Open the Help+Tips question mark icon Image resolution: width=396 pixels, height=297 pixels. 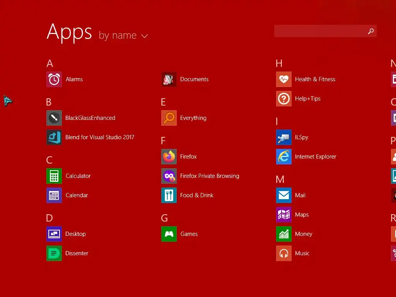284,99
